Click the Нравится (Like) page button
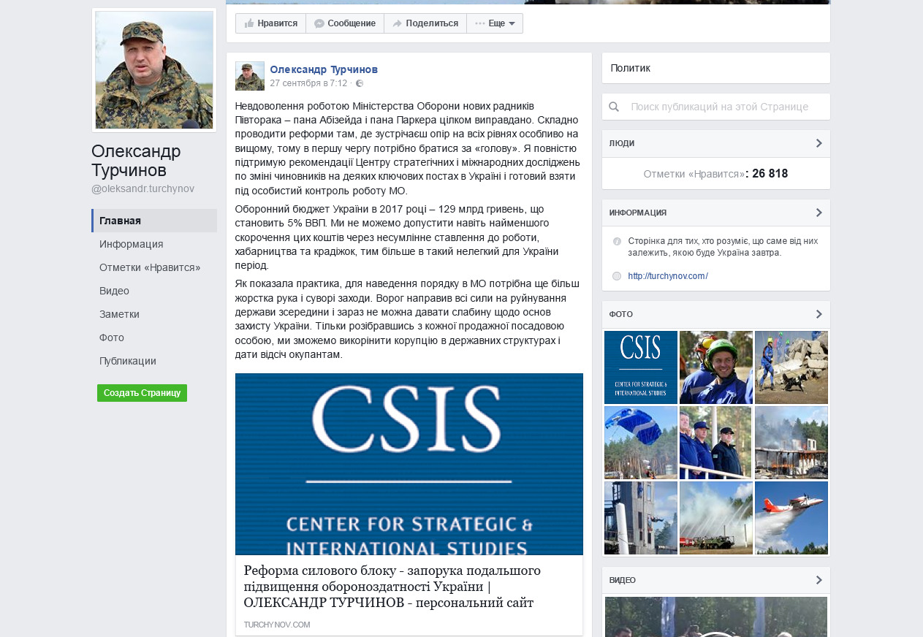Screen dimensions: 923x637 click(270, 23)
